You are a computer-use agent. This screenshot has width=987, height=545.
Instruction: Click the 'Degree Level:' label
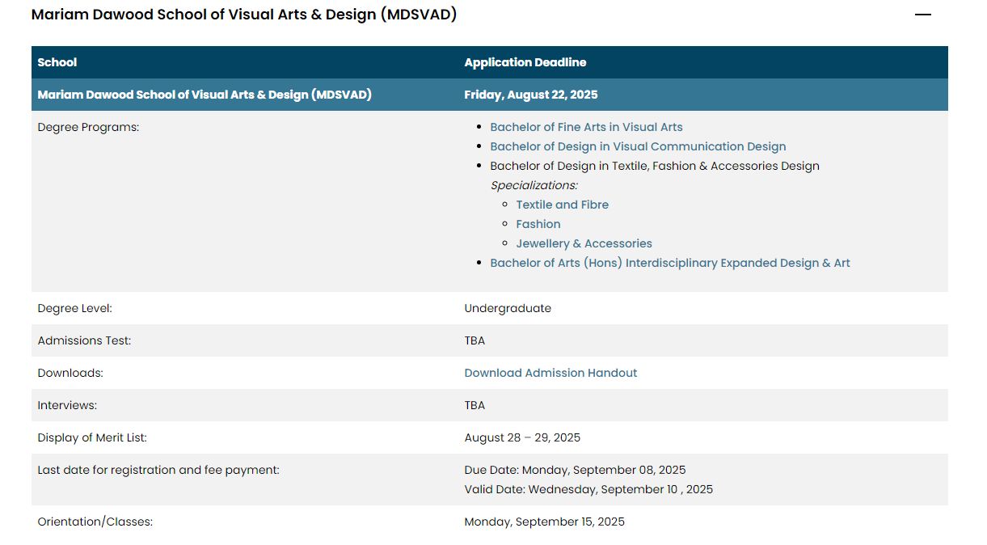pyautogui.click(x=74, y=308)
